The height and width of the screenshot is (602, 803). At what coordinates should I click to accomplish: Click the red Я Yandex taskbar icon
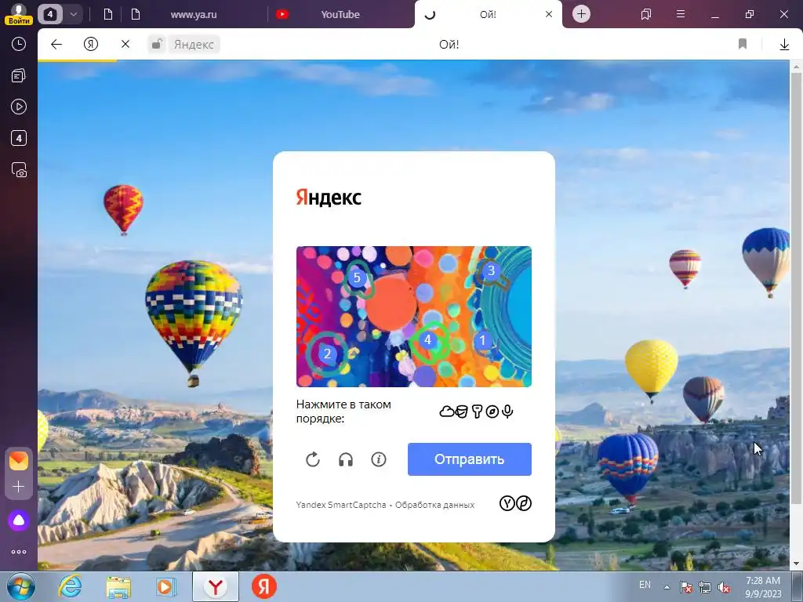click(264, 586)
